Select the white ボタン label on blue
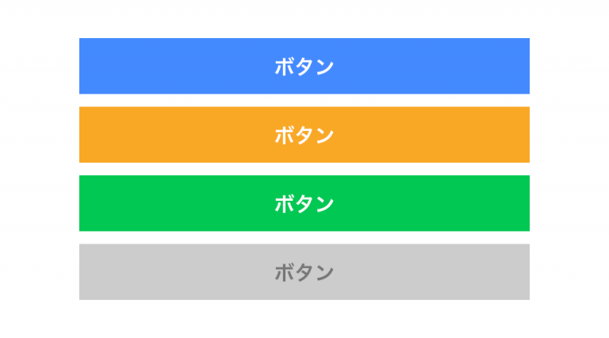Image resolution: width=609 pixels, height=338 pixels. click(304, 67)
